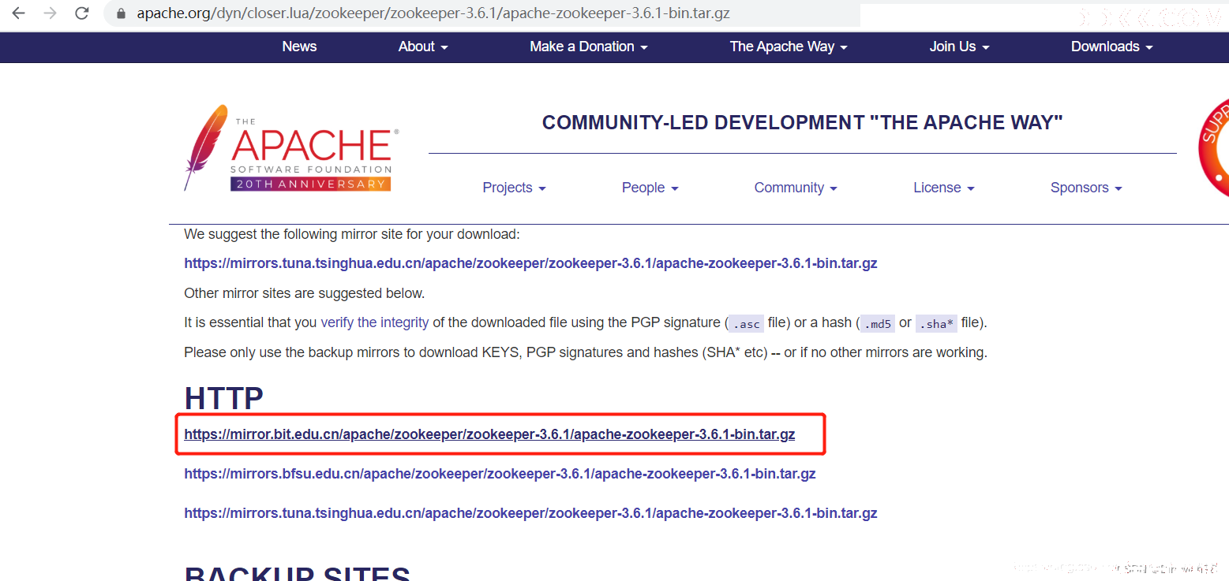Download from the mirrors.bfsu.edu.cn link
Screen dimensions: 1229x581
coord(500,474)
